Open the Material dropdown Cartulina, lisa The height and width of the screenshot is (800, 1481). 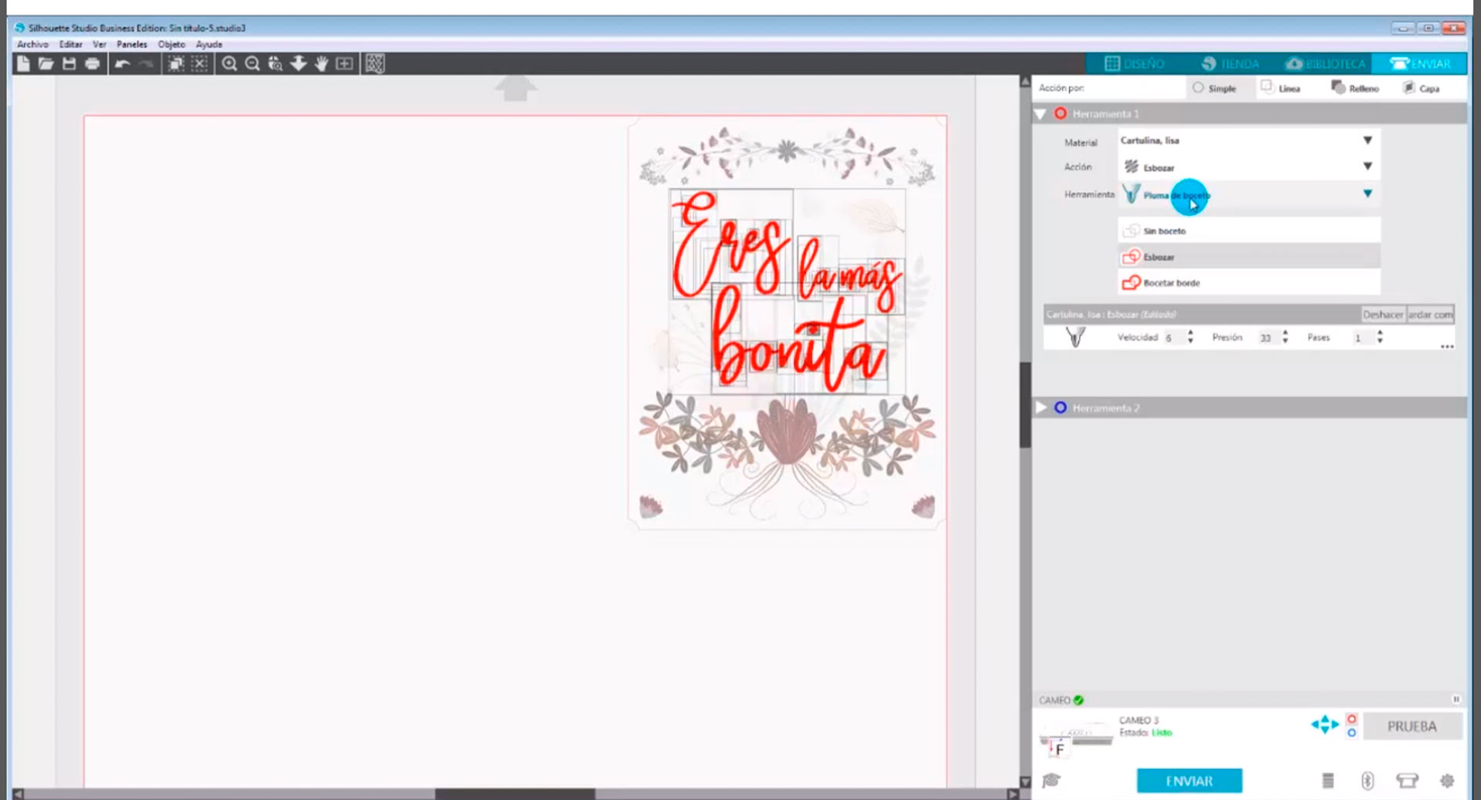1249,140
